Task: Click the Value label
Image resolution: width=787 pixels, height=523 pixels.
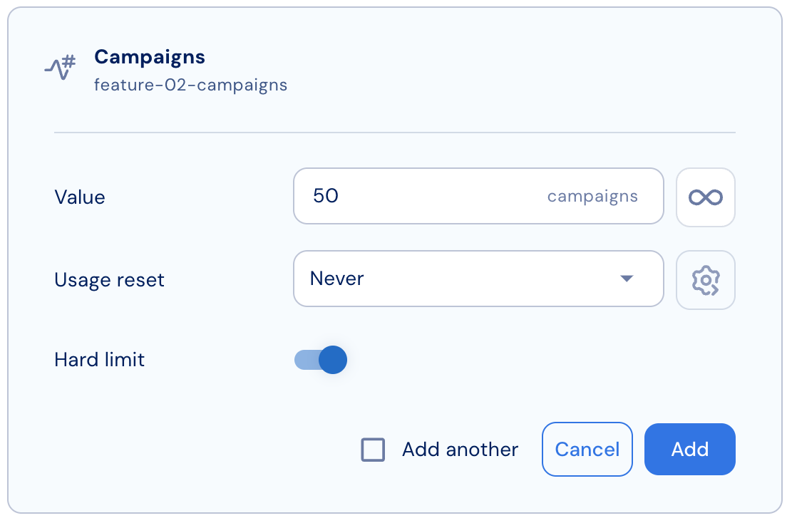Action: [x=80, y=197]
